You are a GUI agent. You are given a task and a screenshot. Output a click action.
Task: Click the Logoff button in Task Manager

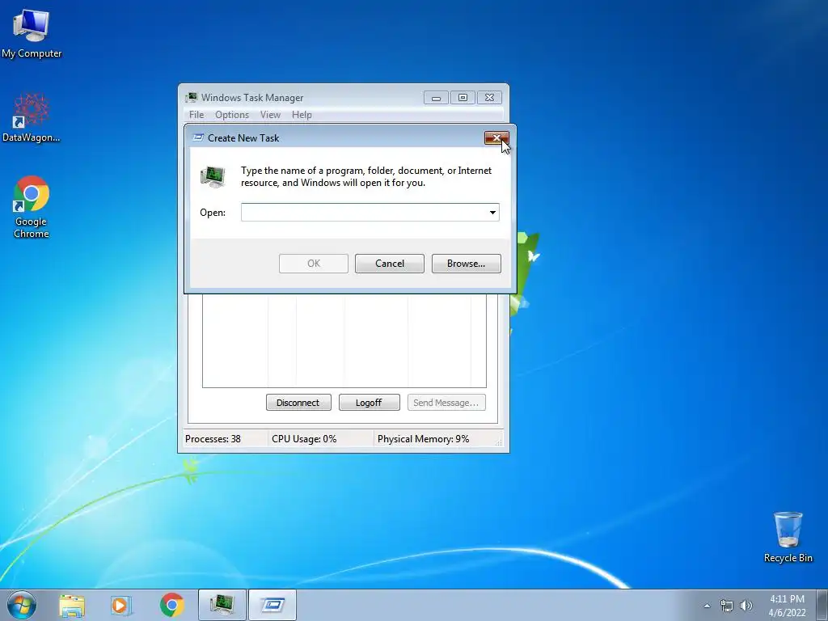[369, 403]
